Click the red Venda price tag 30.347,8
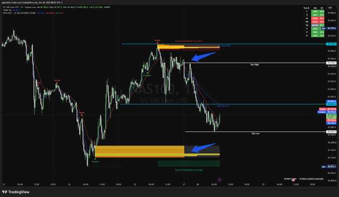Image resolution: width=339 pixels, height=197 pixels. point(328,109)
